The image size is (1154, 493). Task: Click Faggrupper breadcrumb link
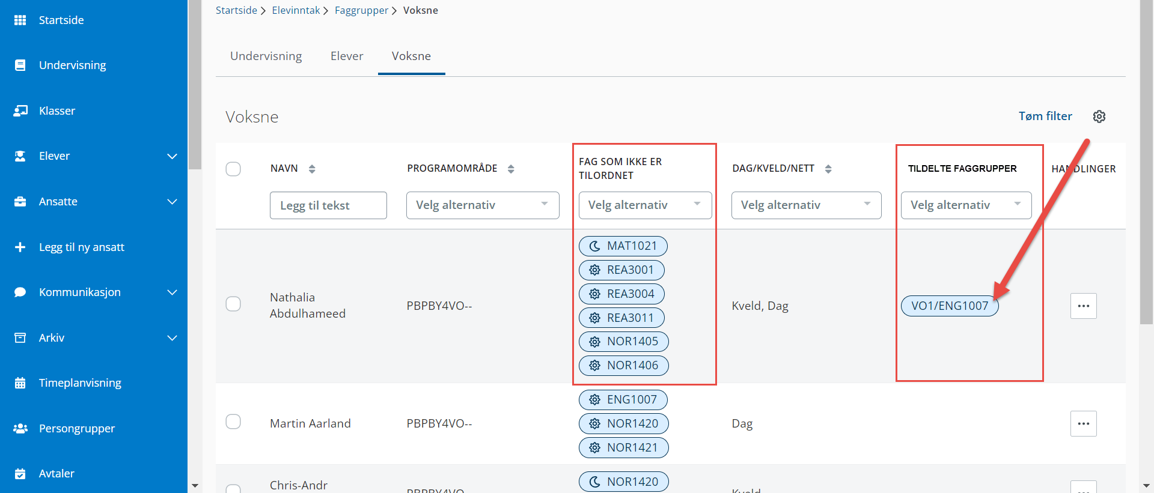361,10
